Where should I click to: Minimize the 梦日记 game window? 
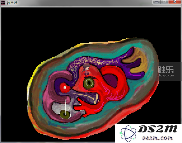[x=157, y=2]
